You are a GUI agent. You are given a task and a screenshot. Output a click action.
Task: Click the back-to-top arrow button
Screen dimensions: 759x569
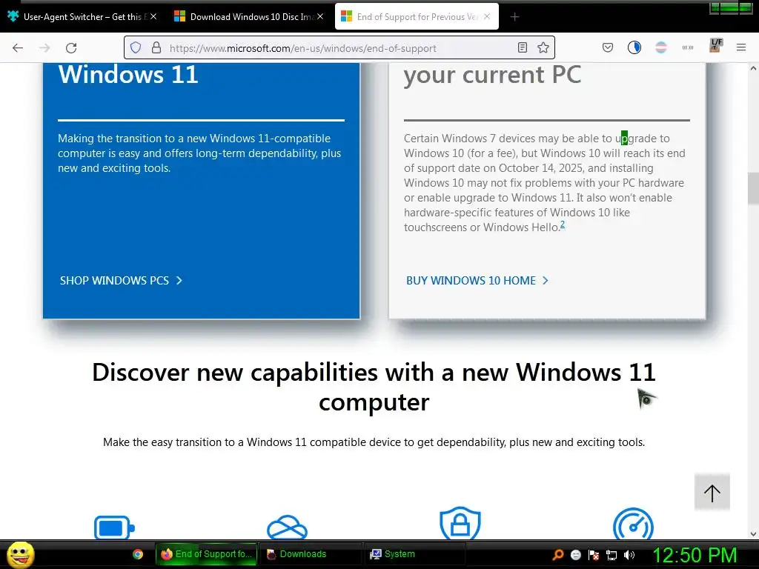tap(712, 493)
